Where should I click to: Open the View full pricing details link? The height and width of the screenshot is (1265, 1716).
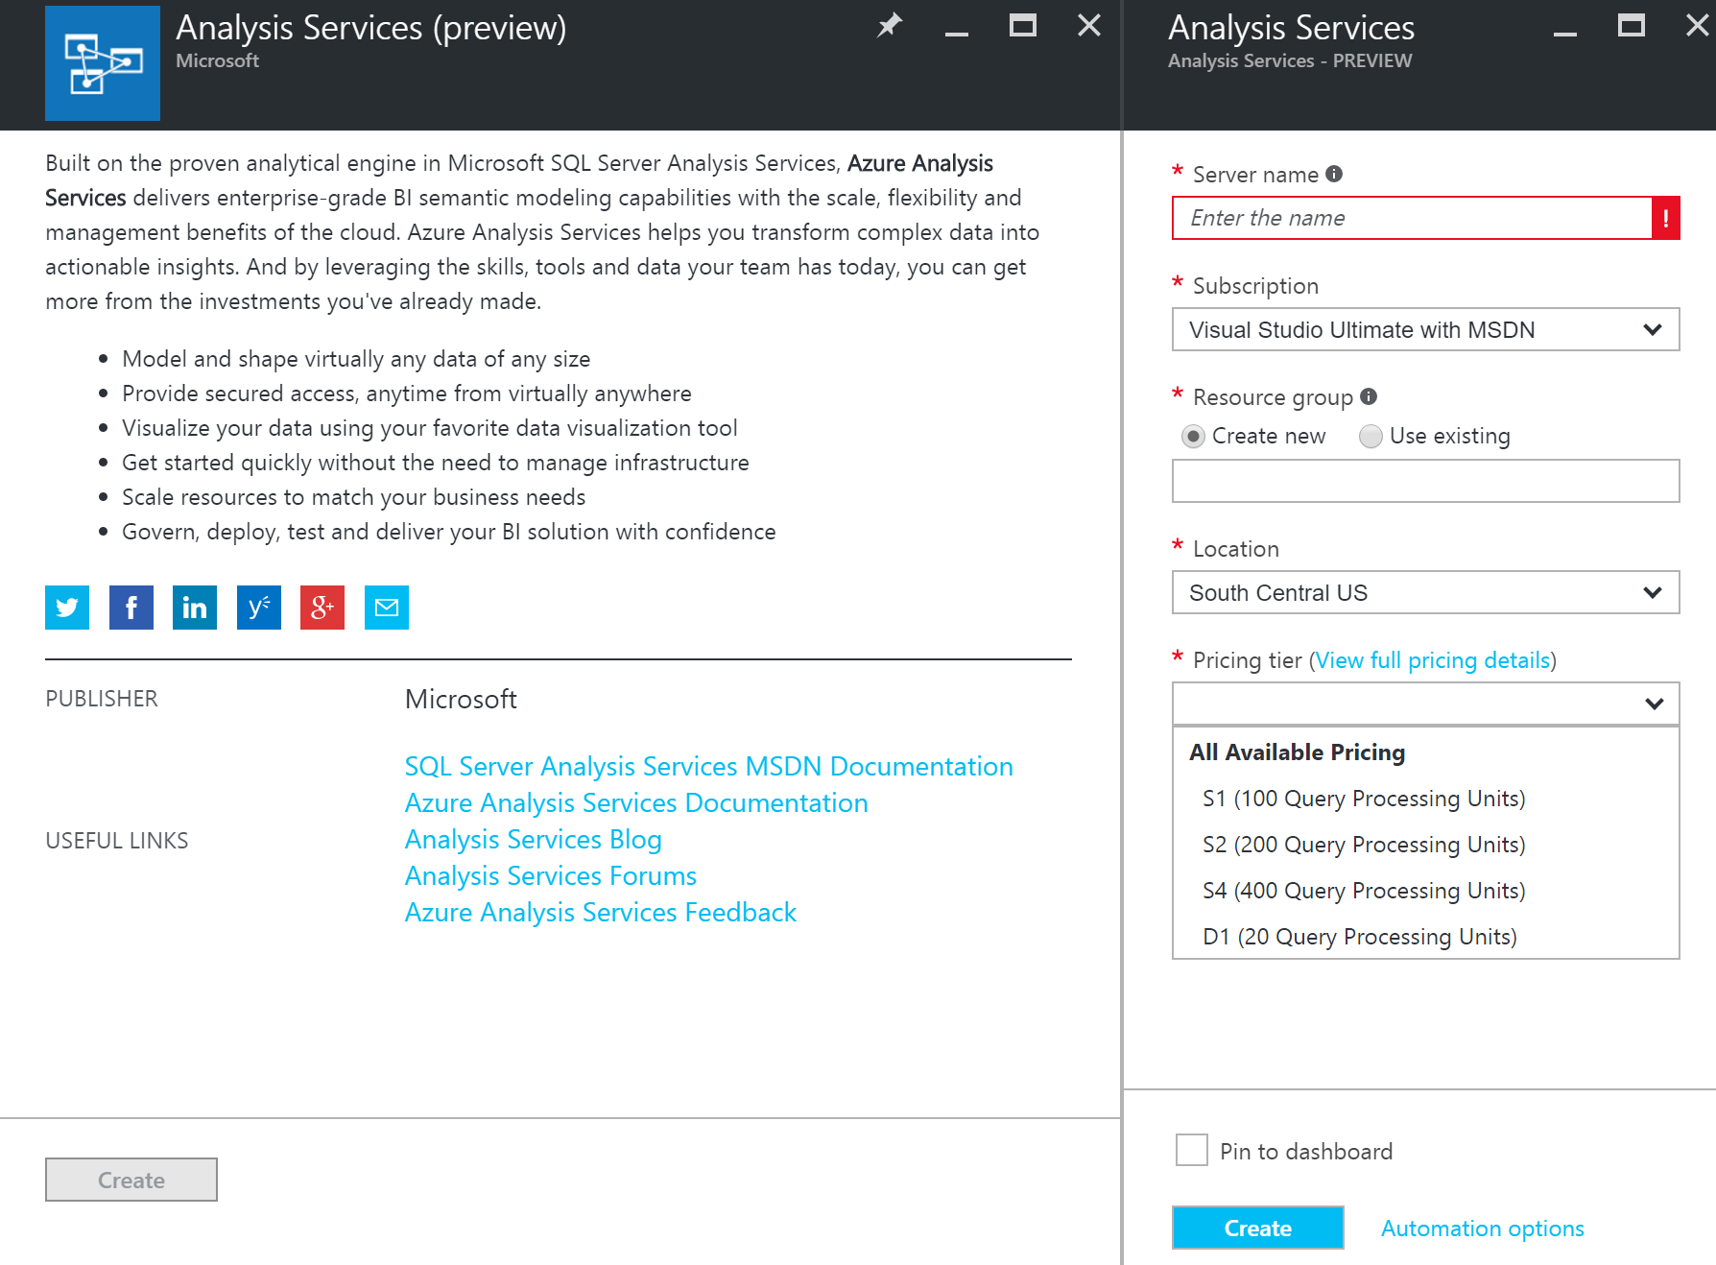pyautogui.click(x=1432, y=660)
